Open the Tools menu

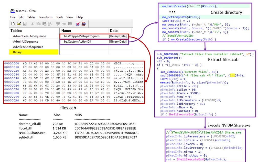pos(59,17)
